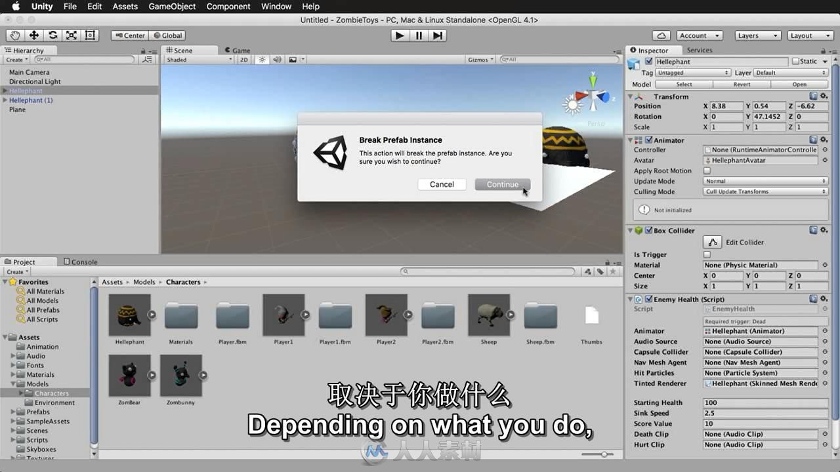Expand Hellephant (1) in Hierarchy

point(5,100)
